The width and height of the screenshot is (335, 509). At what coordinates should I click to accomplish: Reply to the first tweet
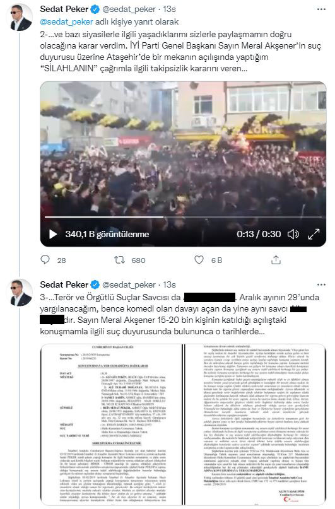45,260
